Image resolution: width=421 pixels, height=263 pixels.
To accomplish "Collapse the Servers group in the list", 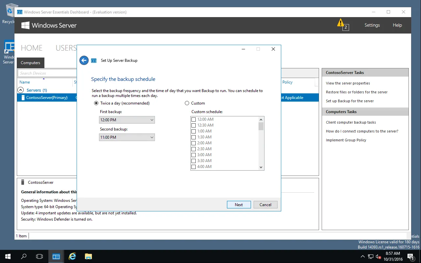I will point(21,90).
